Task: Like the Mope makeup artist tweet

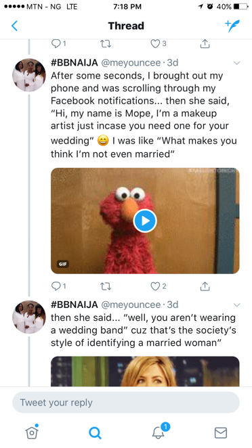Action: pos(159,286)
